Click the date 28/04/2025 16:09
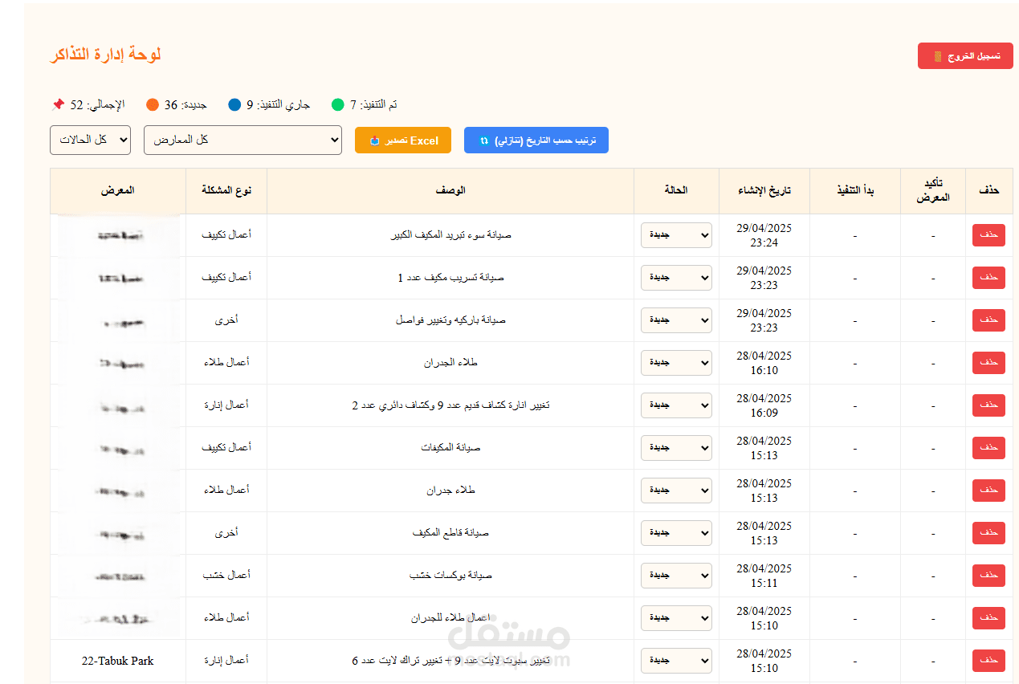 point(764,405)
